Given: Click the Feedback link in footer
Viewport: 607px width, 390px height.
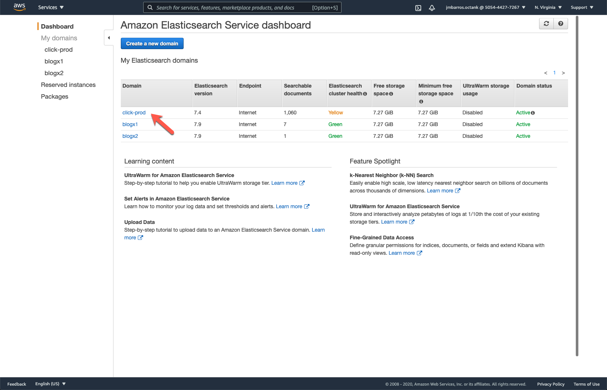Looking at the screenshot, I should 17,384.
